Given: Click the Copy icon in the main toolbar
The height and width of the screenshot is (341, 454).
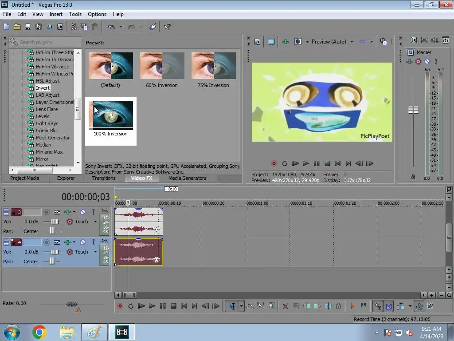Looking at the screenshot, I should (84, 27).
